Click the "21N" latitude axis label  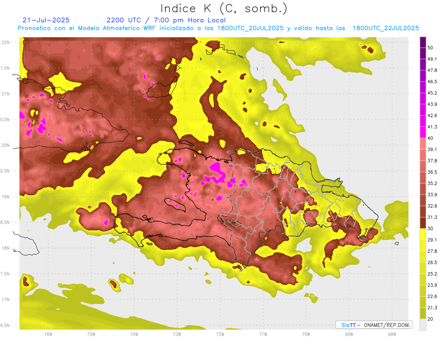click(5, 94)
